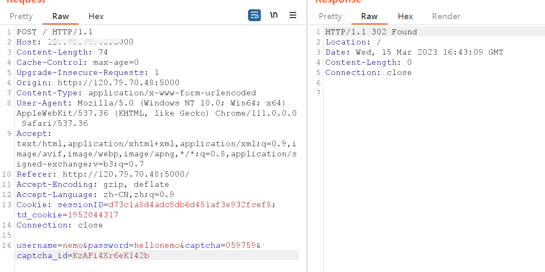Viewport: 545px width, 272px height.
Task: Click the Host header in the request
Action: coord(27,42)
